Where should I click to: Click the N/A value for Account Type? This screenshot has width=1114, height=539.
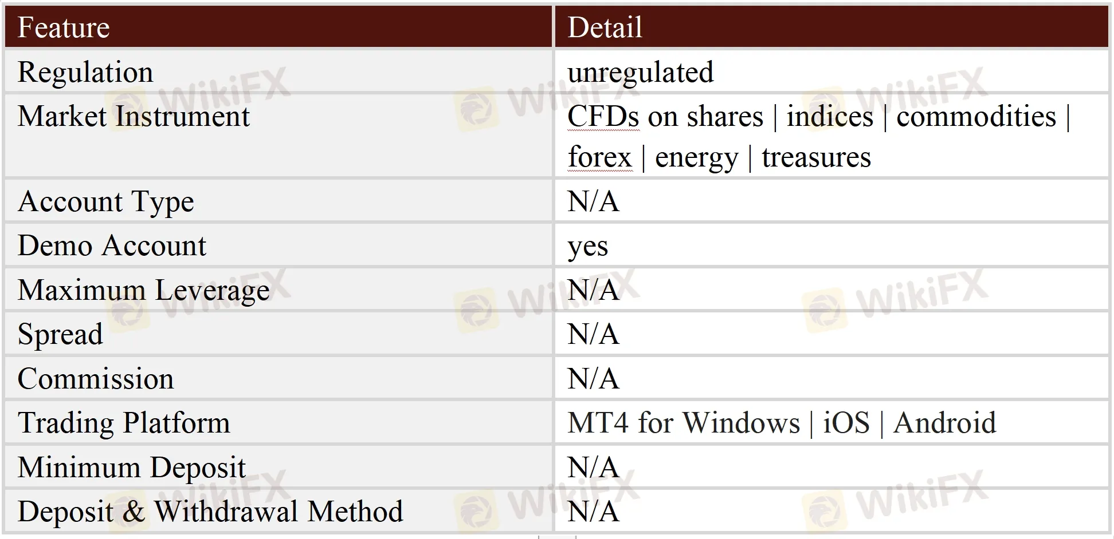[593, 201]
